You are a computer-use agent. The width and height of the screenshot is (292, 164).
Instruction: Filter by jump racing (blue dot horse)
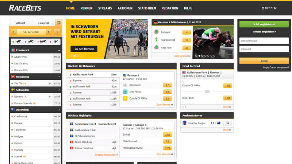29,42
